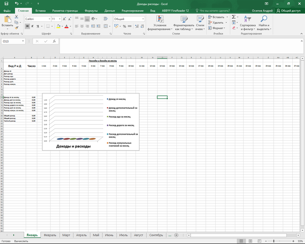Screen dimensions: 305x244
Task: Click the Undo arrow icon
Action: pyautogui.click(x=16, y=3)
